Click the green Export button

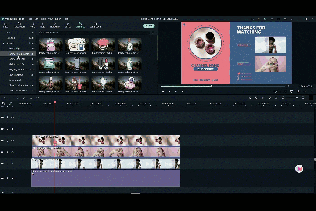(149, 26)
